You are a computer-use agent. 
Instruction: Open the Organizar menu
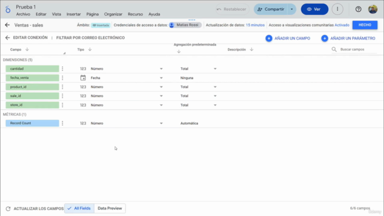[x=113, y=14]
